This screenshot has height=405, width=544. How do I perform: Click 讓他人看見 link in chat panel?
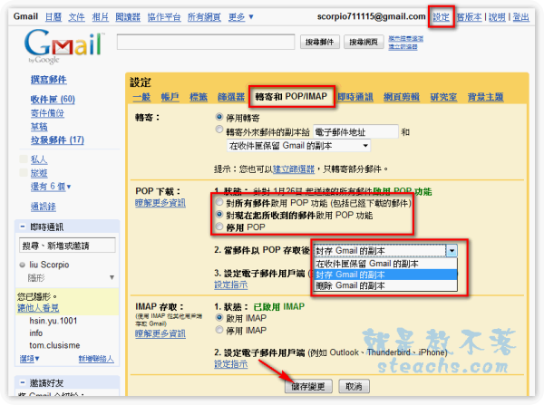point(38,308)
